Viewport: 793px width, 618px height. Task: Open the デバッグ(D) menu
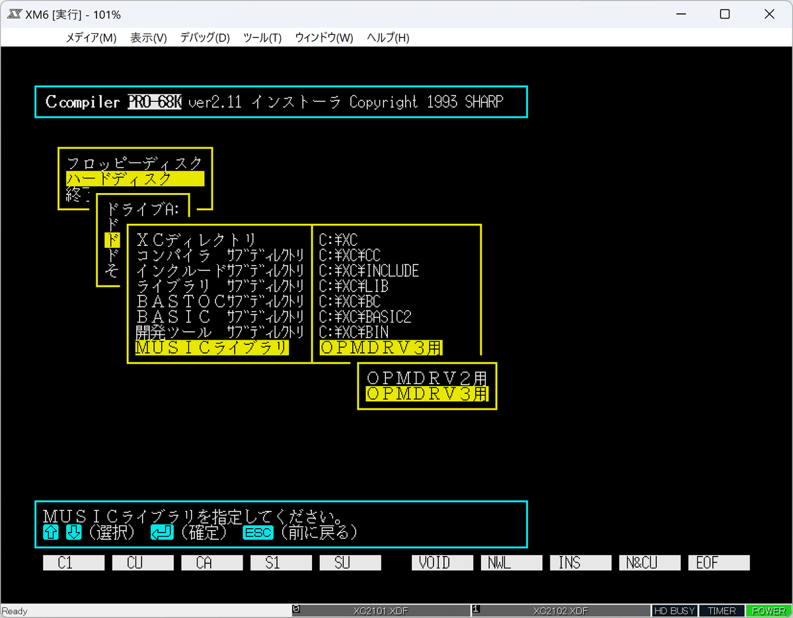click(x=205, y=38)
